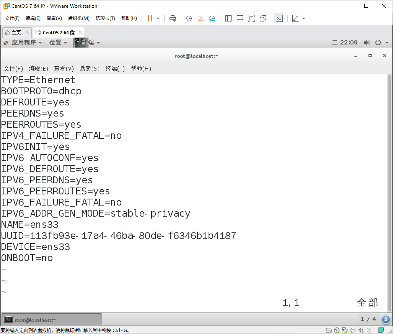Click the terminal window vertical scrollbar
This screenshot has width=393, height=334.
coord(390,193)
